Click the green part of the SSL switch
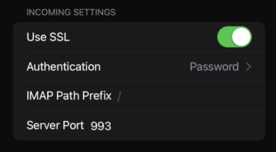Screen dimensions: 276x152 click(x=224, y=37)
